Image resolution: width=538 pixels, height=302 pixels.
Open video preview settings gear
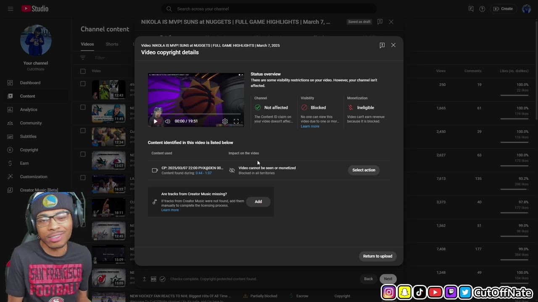(225, 121)
